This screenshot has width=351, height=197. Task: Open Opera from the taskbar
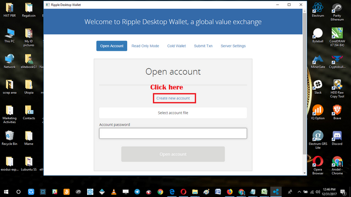(x=184, y=192)
